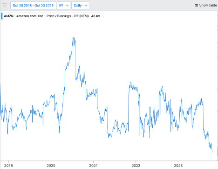Click the Show Table button
This screenshot has width=218, height=169.
[x=205, y=5]
